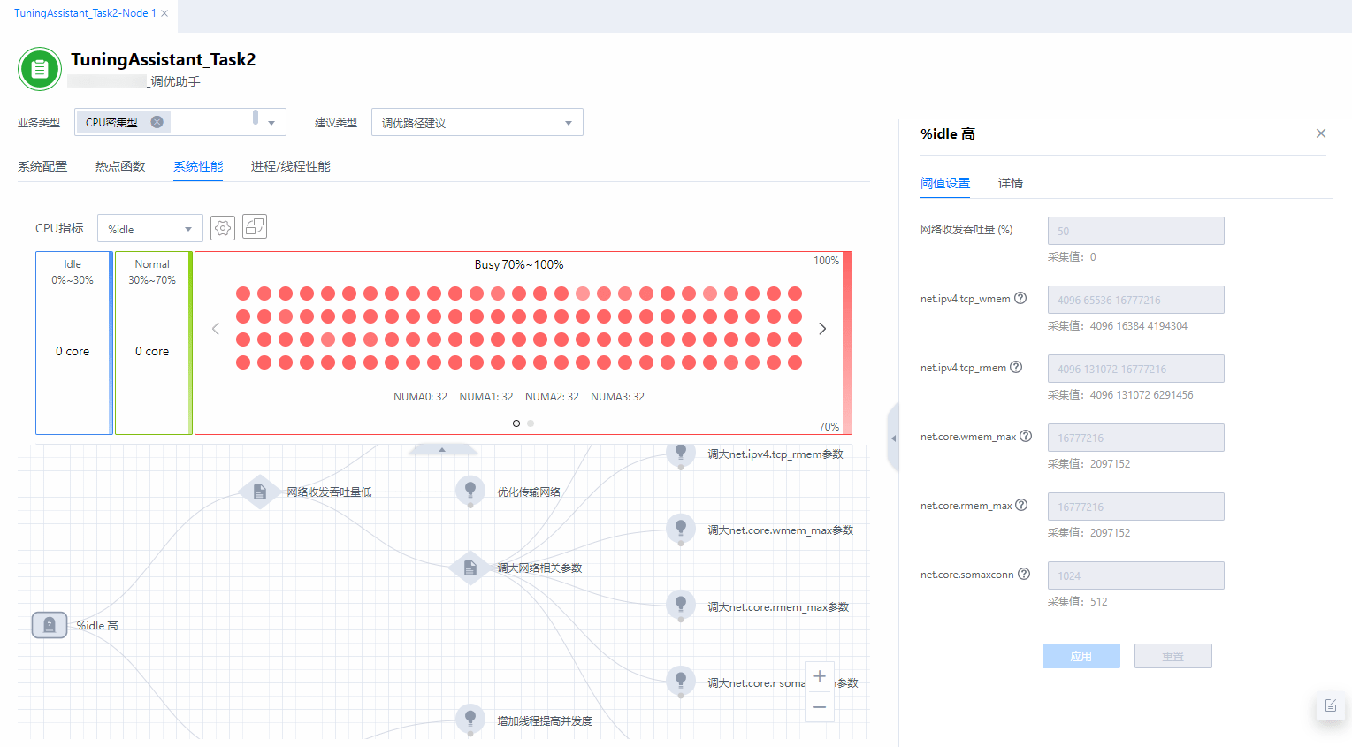This screenshot has width=1352, height=747.
Task: Click the 优化传输网络 suggestion label
Action: click(529, 492)
